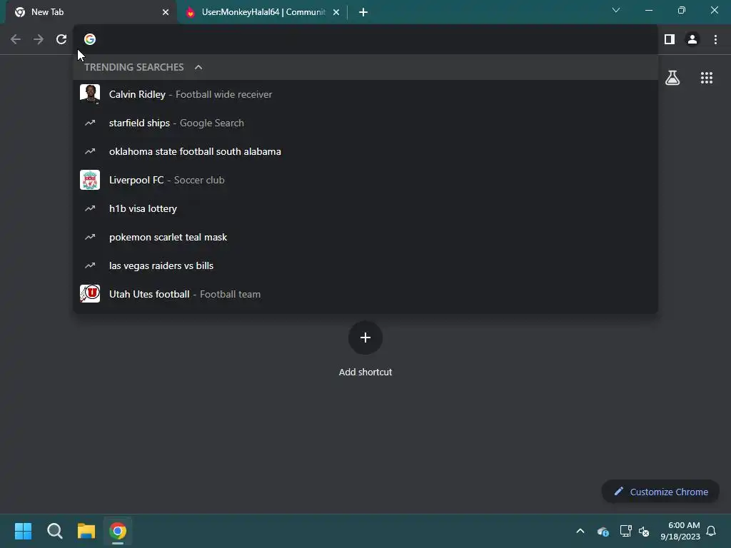The image size is (731, 548).
Task: Open File Explorer from the taskbar
Action: [x=86, y=531]
